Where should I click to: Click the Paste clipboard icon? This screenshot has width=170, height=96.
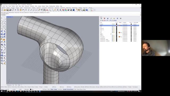click(x=21, y=10)
